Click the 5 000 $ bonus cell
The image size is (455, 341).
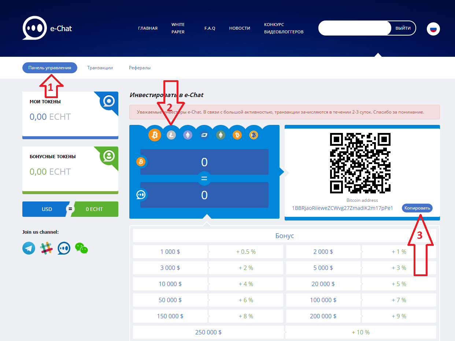[x=323, y=268]
